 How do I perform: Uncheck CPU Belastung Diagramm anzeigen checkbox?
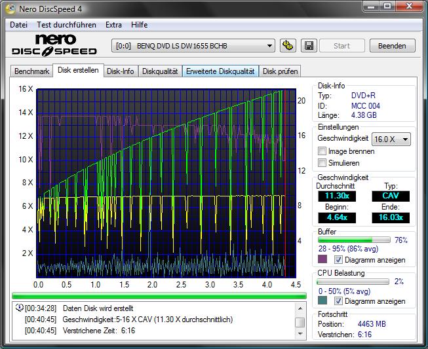[339, 301]
